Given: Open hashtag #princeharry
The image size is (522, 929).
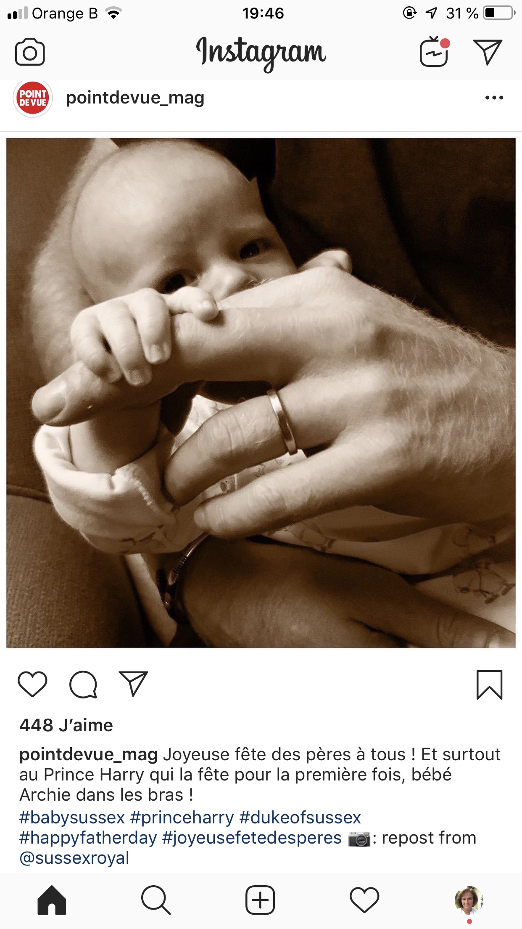Looking at the screenshot, I should pos(182,818).
